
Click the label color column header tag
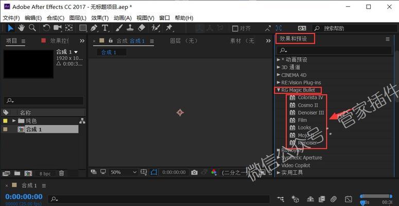pyautogui.click(x=6, y=112)
